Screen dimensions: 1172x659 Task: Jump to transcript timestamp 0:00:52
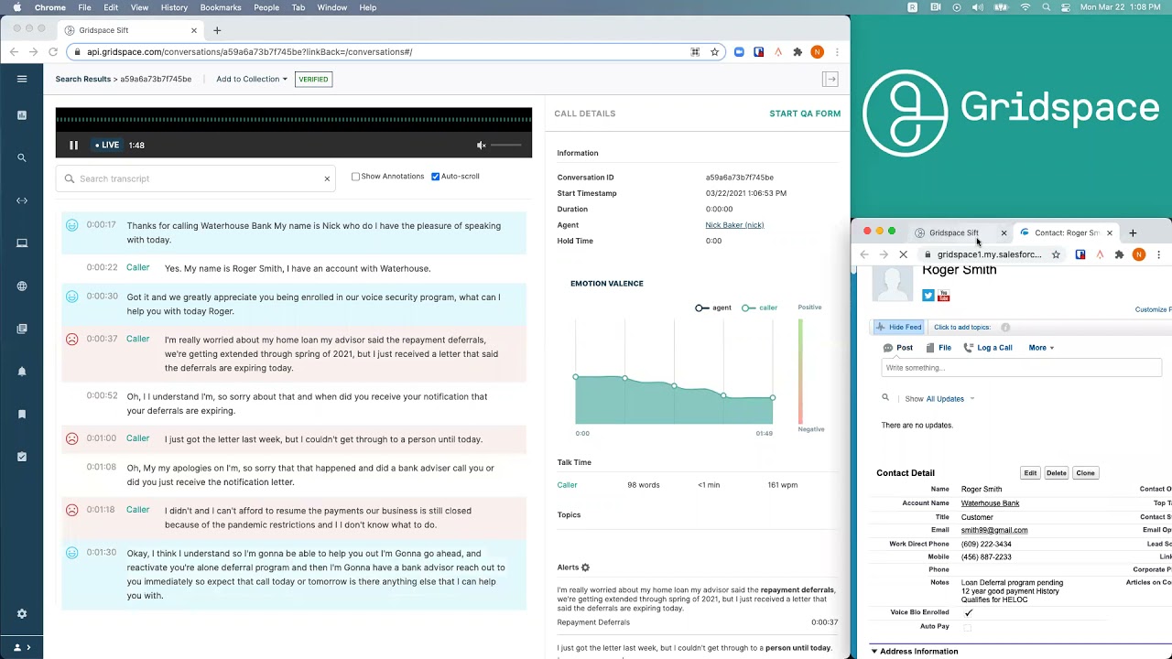pyautogui.click(x=102, y=396)
